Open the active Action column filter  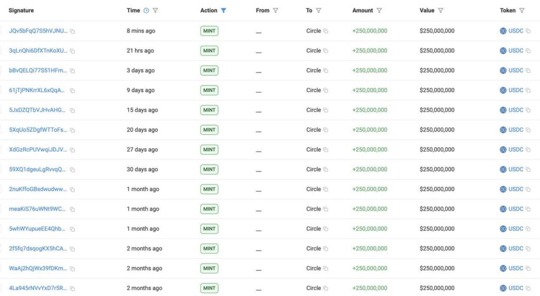point(224,11)
